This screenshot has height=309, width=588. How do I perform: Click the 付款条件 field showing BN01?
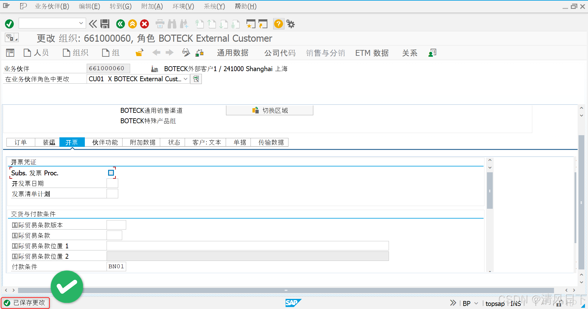pos(116,266)
